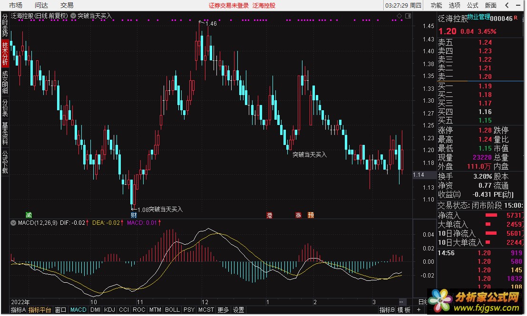This screenshot has width=527, height=316.
Task: Open the 公式 menu
Action: [x=473, y=5]
